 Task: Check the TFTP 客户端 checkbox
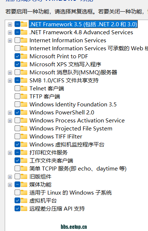[x=17, y=96]
